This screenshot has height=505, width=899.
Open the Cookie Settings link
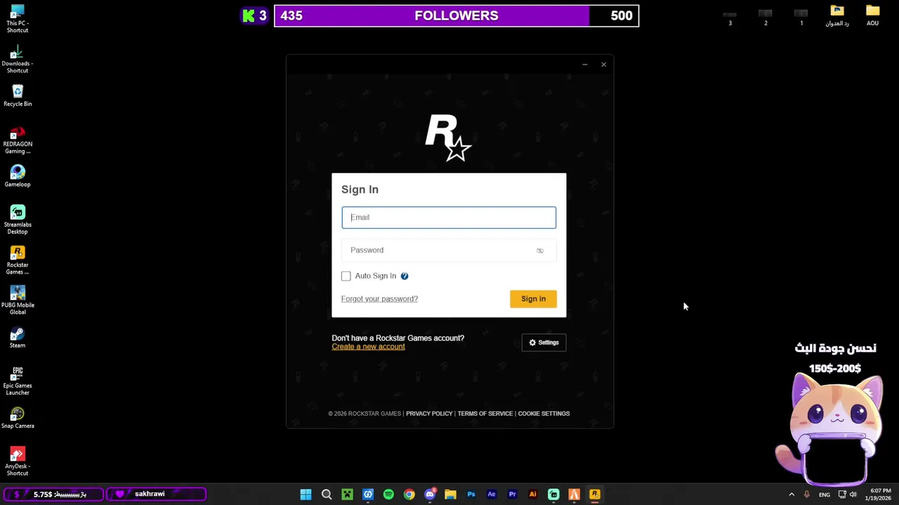544,414
